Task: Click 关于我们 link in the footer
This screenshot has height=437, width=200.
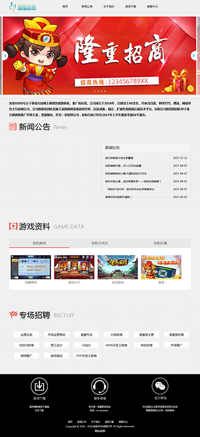Action: coord(95,422)
